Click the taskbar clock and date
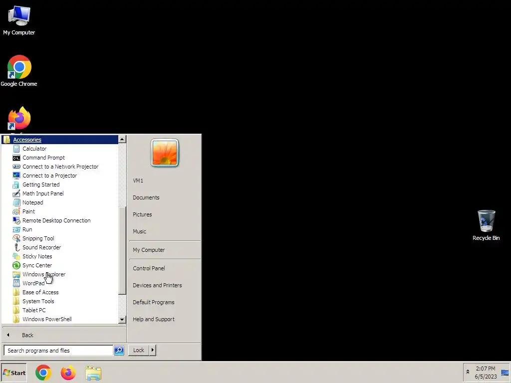 tap(486, 373)
